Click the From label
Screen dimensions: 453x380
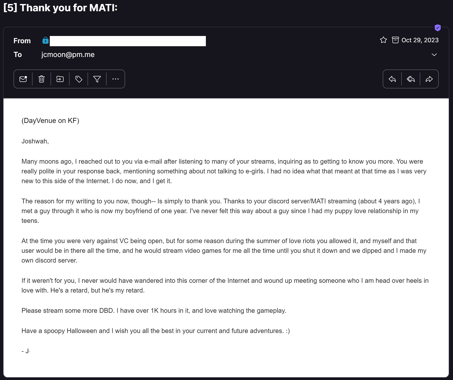coord(22,41)
